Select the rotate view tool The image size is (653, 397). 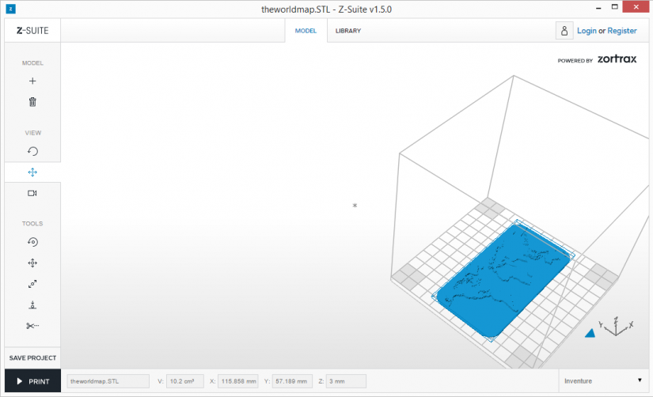[32, 151]
